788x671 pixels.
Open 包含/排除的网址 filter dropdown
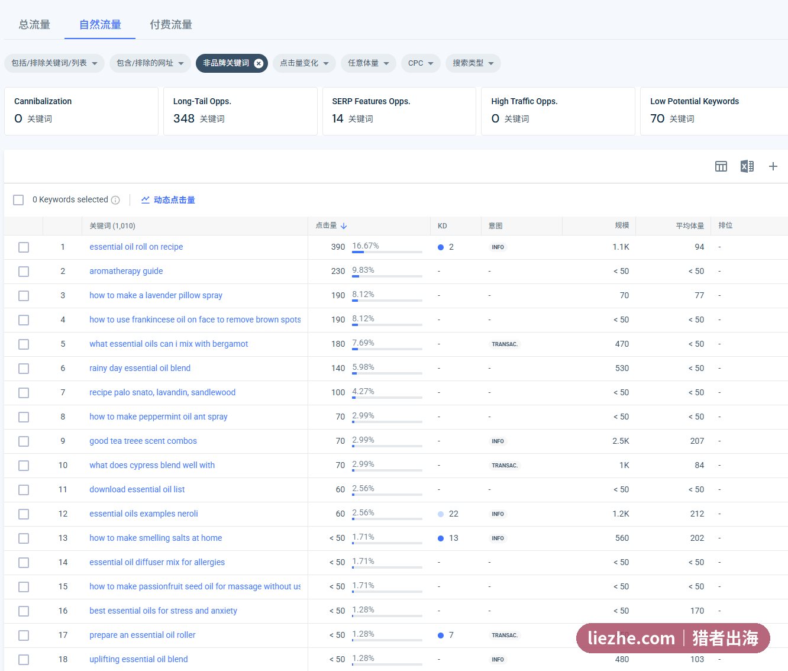click(x=150, y=63)
